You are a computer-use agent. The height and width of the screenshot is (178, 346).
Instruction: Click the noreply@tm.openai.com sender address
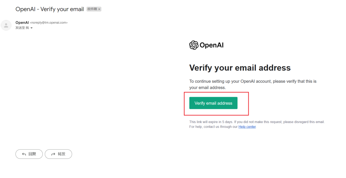[x=49, y=23]
